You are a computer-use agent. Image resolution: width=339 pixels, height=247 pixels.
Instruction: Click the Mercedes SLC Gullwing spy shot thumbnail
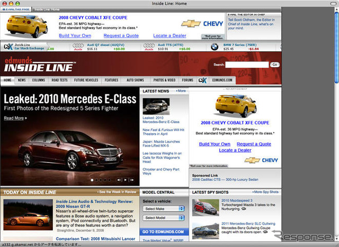click(206, 231)
